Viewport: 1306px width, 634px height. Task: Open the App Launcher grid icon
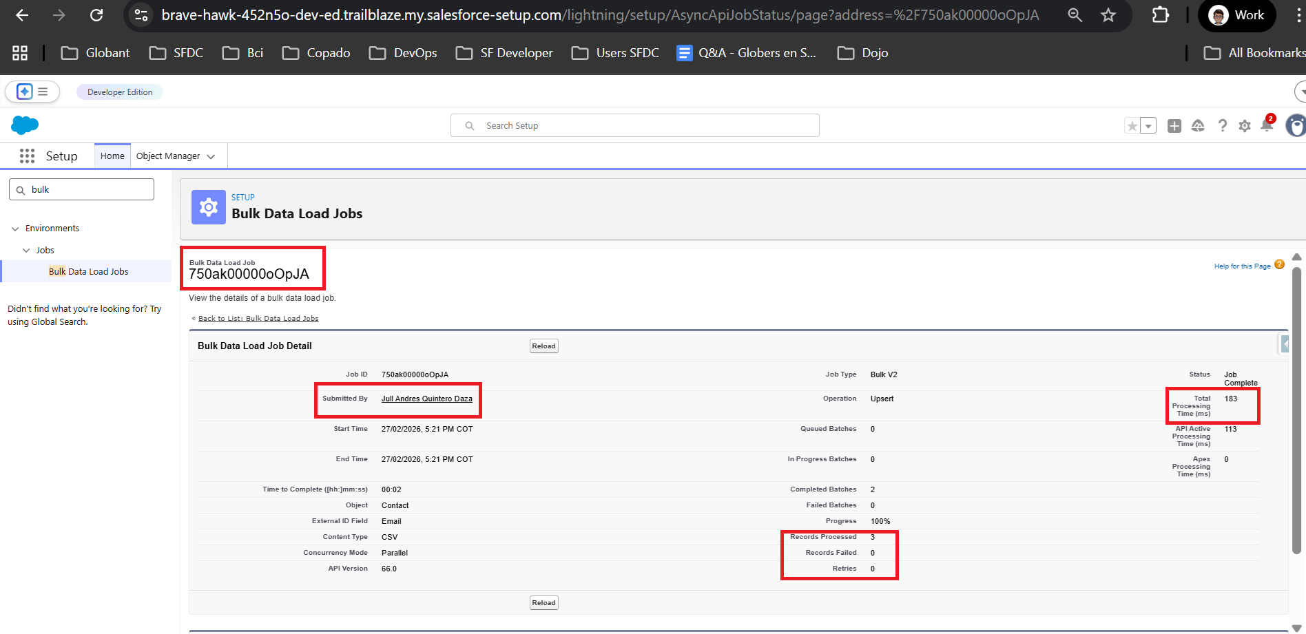pyautogui.click(x=27, y=156)
